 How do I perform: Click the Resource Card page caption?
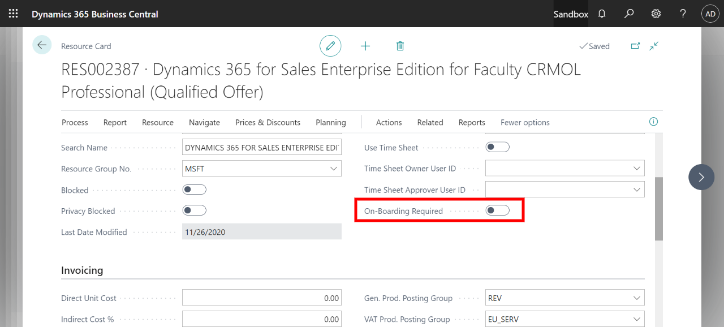pos(86,46)
